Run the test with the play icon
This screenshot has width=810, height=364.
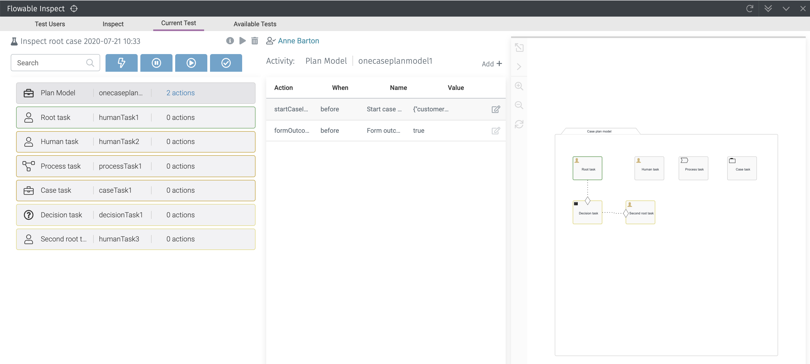coord(242,41)
